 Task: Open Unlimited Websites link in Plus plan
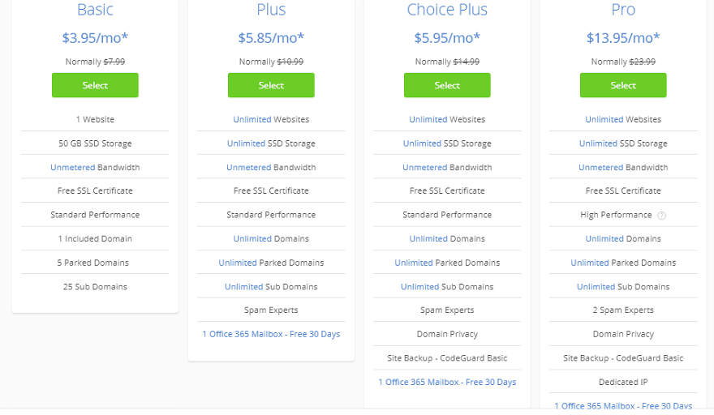(x=252, y=119)
